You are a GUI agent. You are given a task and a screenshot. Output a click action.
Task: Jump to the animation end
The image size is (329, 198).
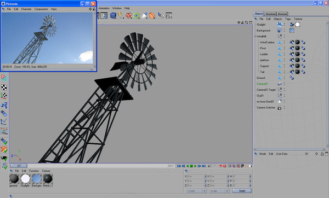coord(203,166)
